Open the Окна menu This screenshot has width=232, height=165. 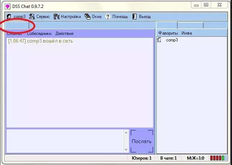pos(97,17)
